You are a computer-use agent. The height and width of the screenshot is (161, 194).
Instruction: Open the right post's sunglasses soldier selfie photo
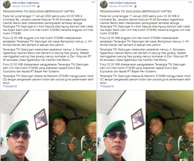point(121,126)
